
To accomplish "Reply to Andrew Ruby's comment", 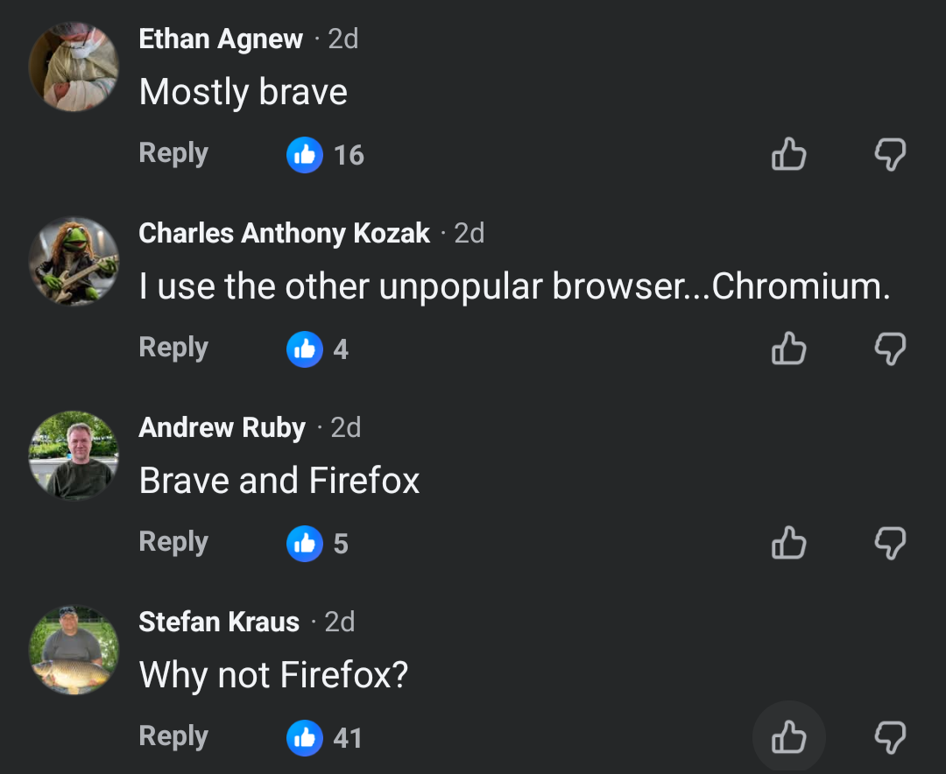I will [173, 542].
